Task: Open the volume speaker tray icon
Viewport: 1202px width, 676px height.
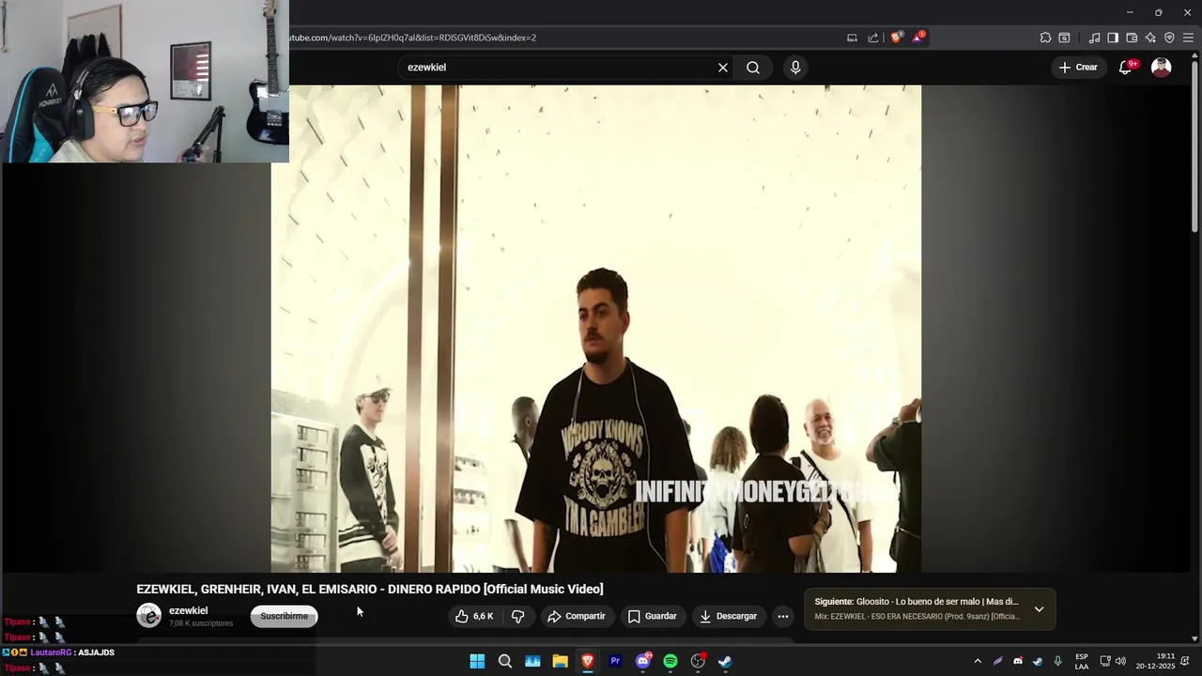Action: [x=1120, y=661]
